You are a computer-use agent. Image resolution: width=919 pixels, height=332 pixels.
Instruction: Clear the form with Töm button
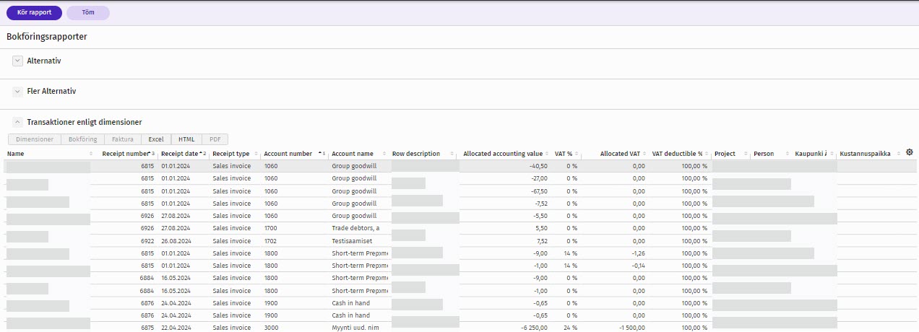click(88, 12)
